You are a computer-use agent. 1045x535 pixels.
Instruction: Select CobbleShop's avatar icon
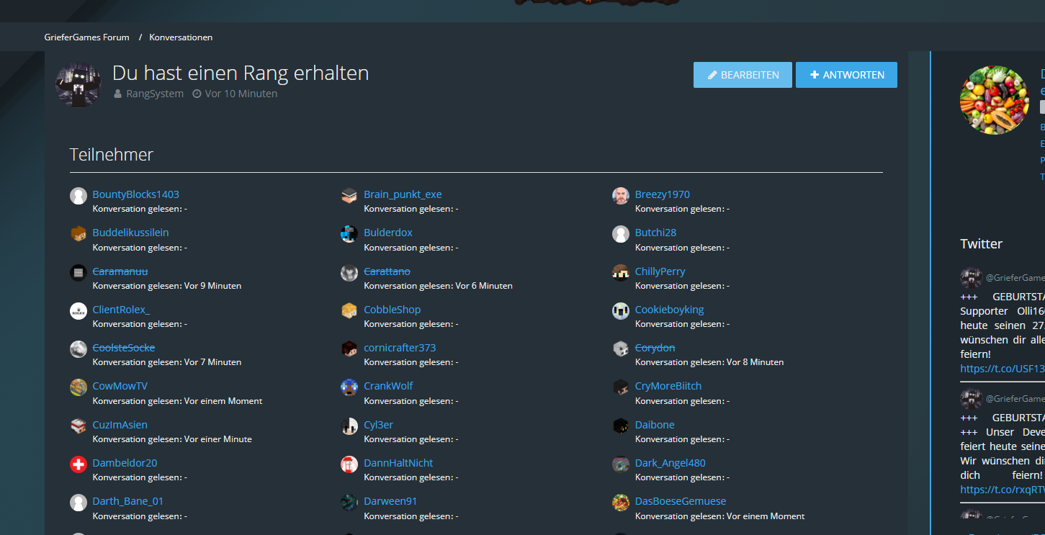pos(349,311)
